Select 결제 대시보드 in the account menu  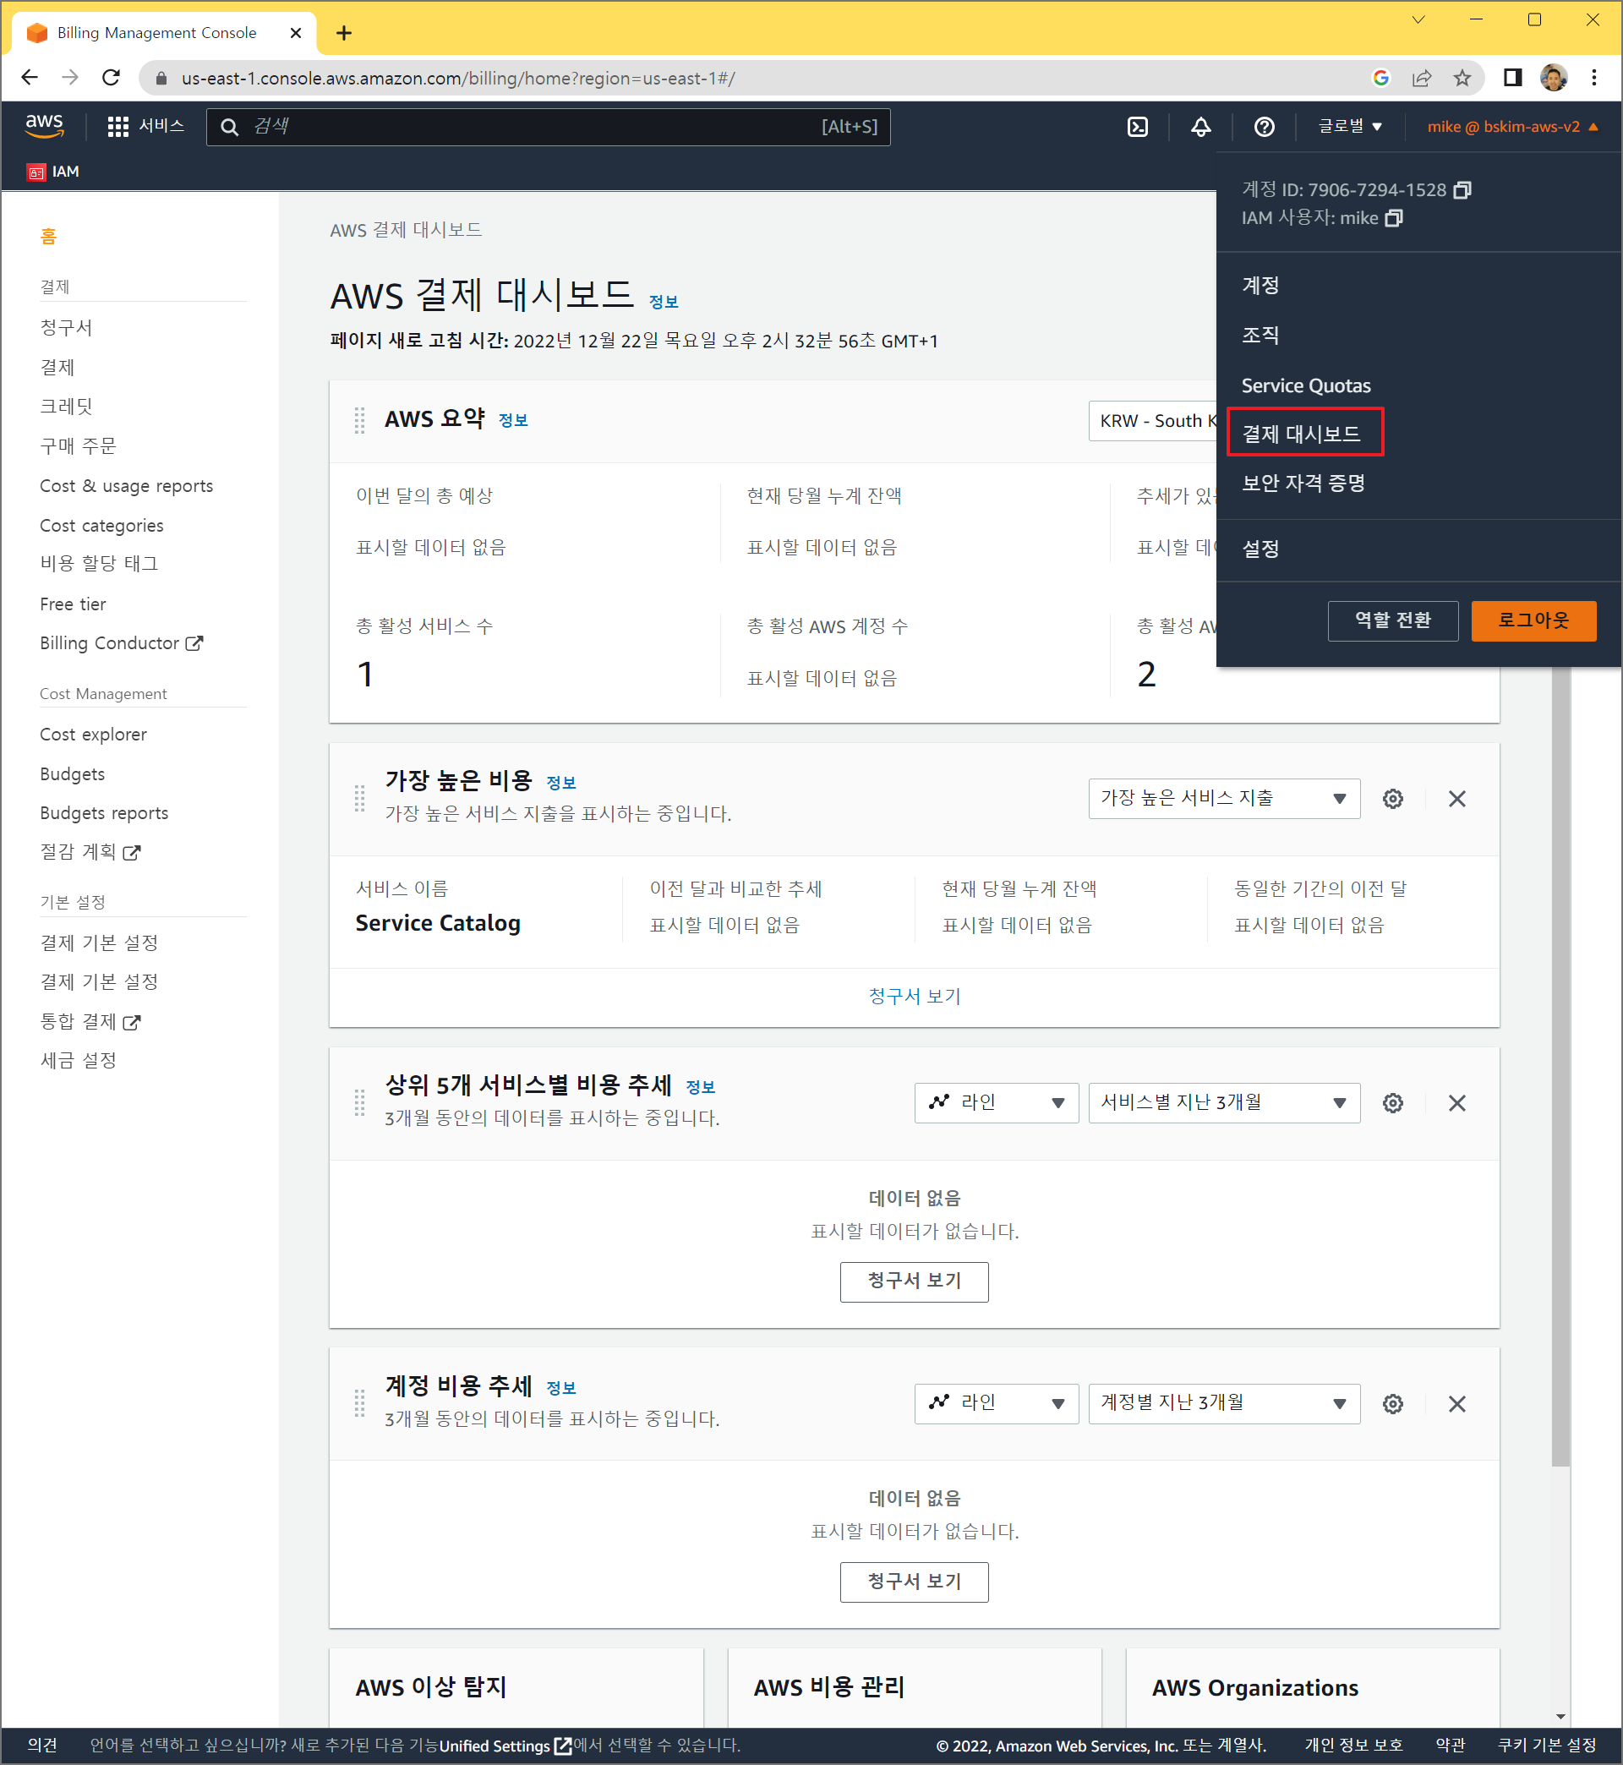click(1301, 434)
